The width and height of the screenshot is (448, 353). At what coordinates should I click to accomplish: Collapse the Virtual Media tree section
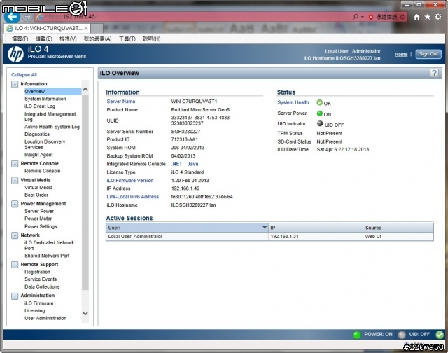coord(15,181)
